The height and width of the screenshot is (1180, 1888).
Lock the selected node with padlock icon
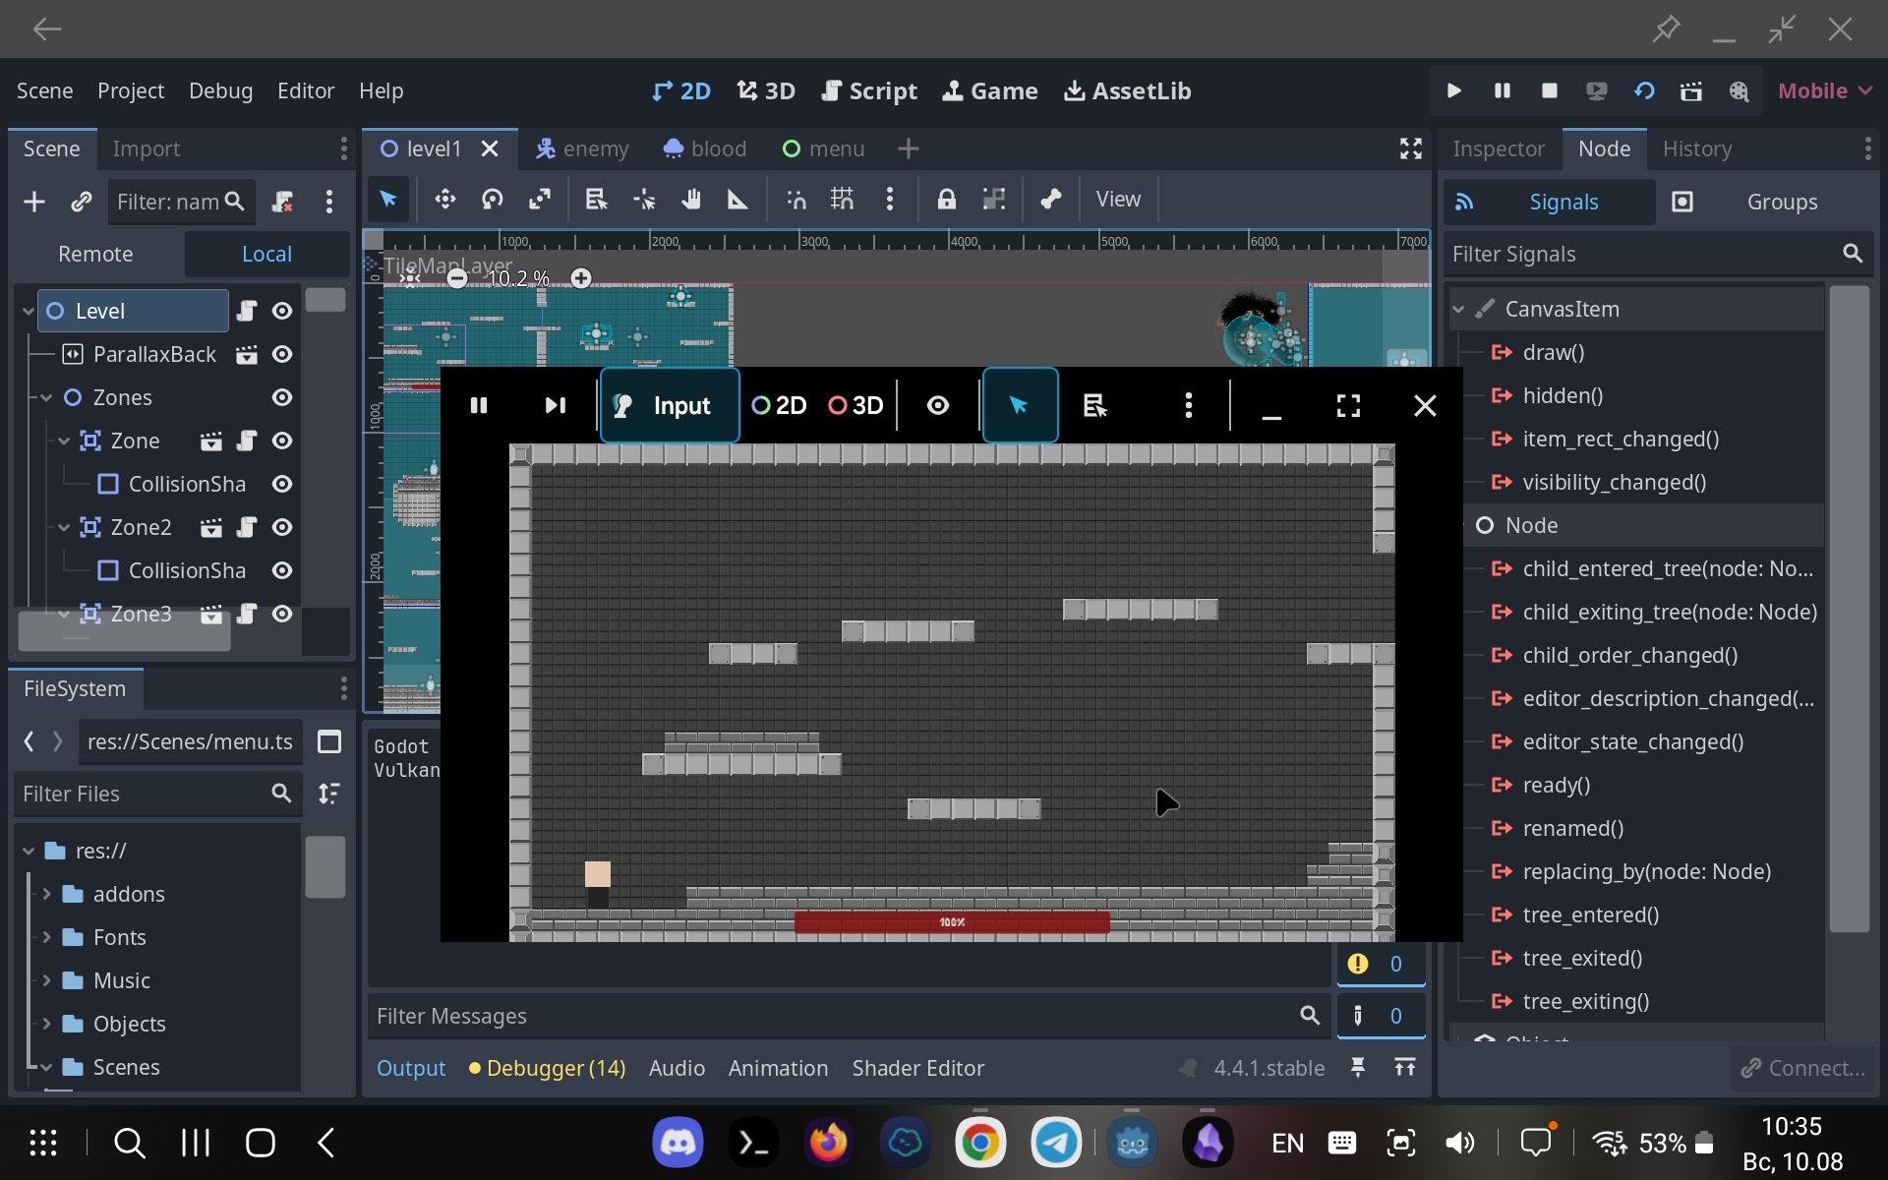tap(946, 200)
